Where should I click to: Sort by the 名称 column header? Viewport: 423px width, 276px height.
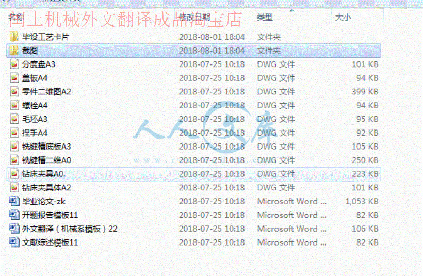click(17, 18)
